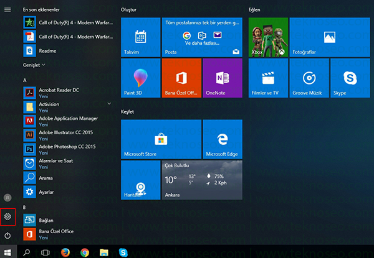Open the Takvim calendar tile
The image size is (374, 258).
point(140,37)
